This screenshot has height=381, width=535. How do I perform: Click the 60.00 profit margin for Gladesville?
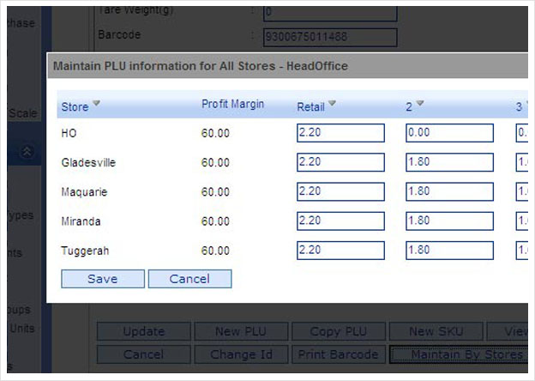215,162
